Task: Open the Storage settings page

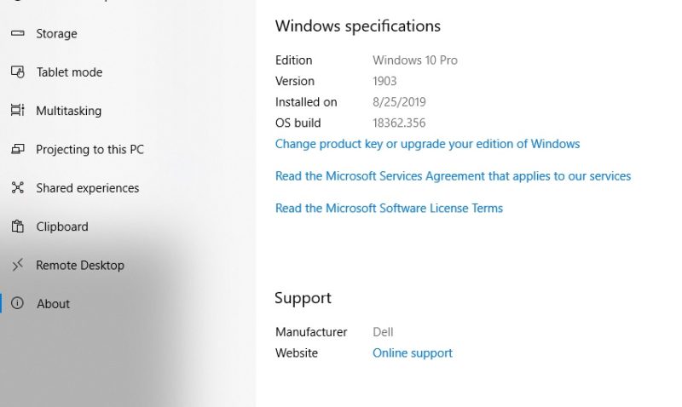Action: click(x=56, y=34)
